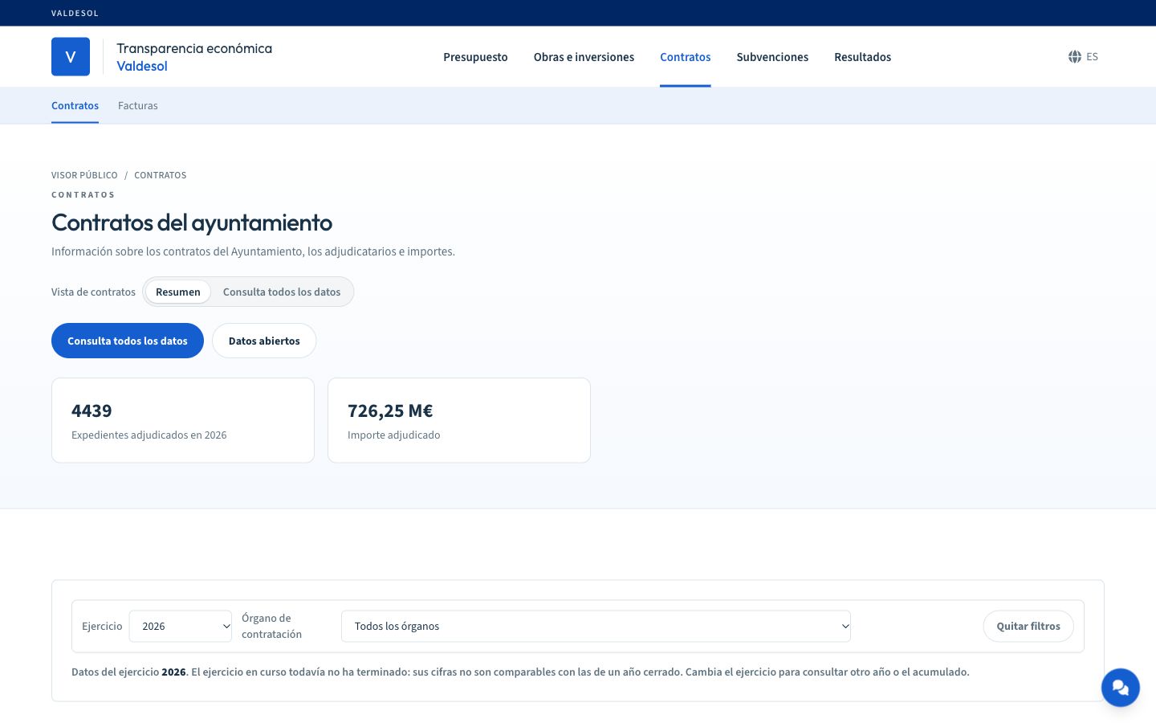The width and height of the screenshot is (1156, 723).
Task: Click the blue Consulta todos los datos button
Action: [128, 341]
